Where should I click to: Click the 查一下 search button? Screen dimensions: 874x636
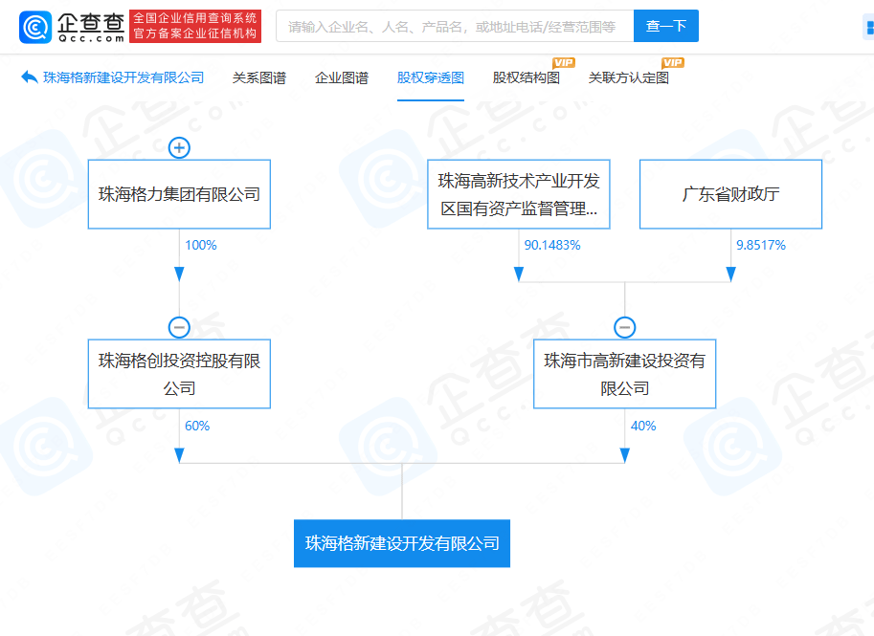(666, 26)
